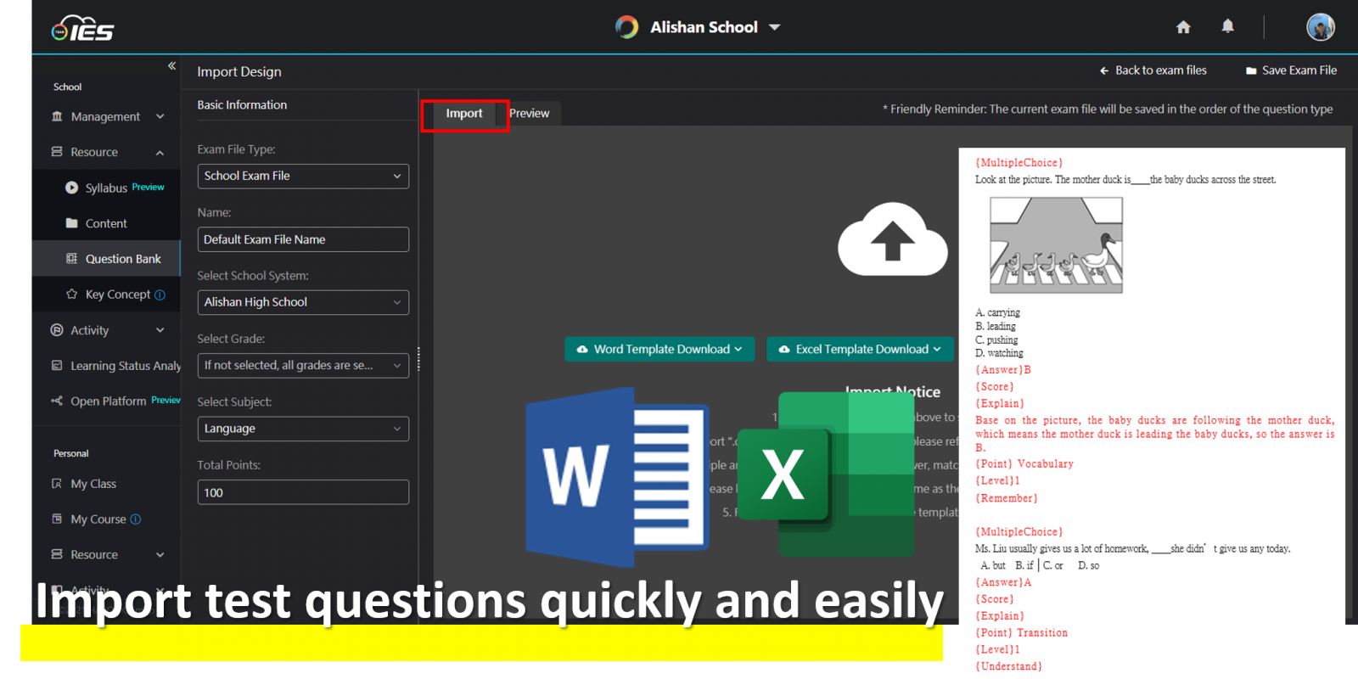Open Content in sidebar
1358x679 pixels.
(x=106, y=223)
